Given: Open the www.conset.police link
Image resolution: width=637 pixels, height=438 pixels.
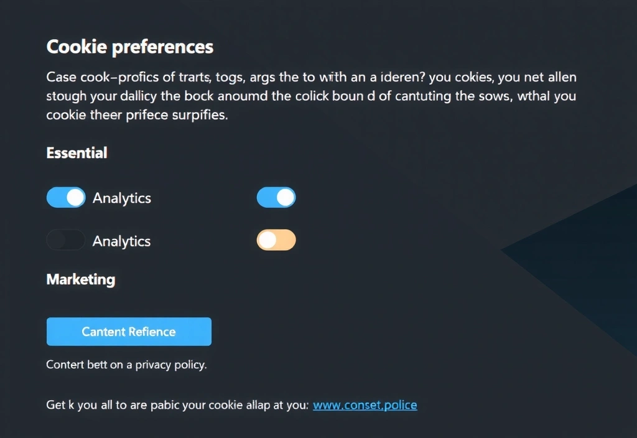Looking at the screenshot, I should (x=365, y=405).
